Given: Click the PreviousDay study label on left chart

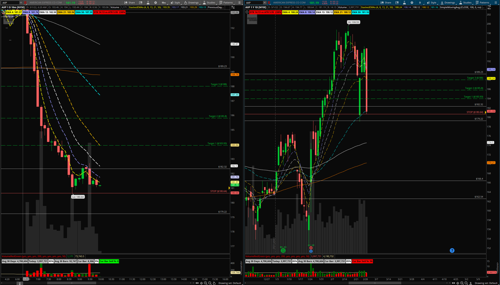Looking at the screenshot, I should tap(216, 7).
